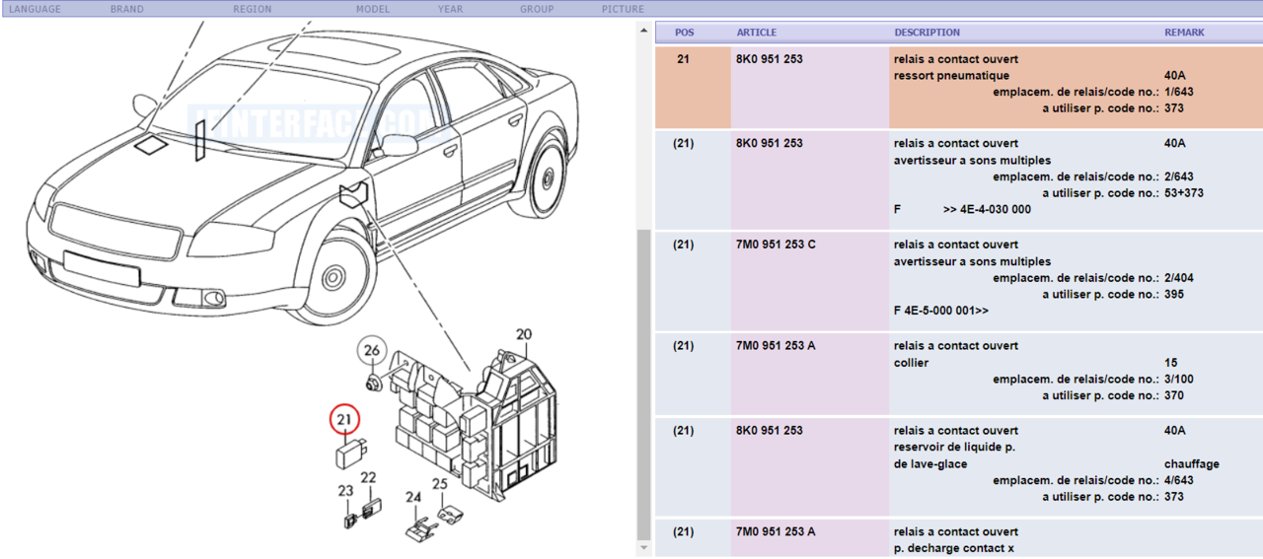Click the PICTURE menu item

(x=623, y=9)
